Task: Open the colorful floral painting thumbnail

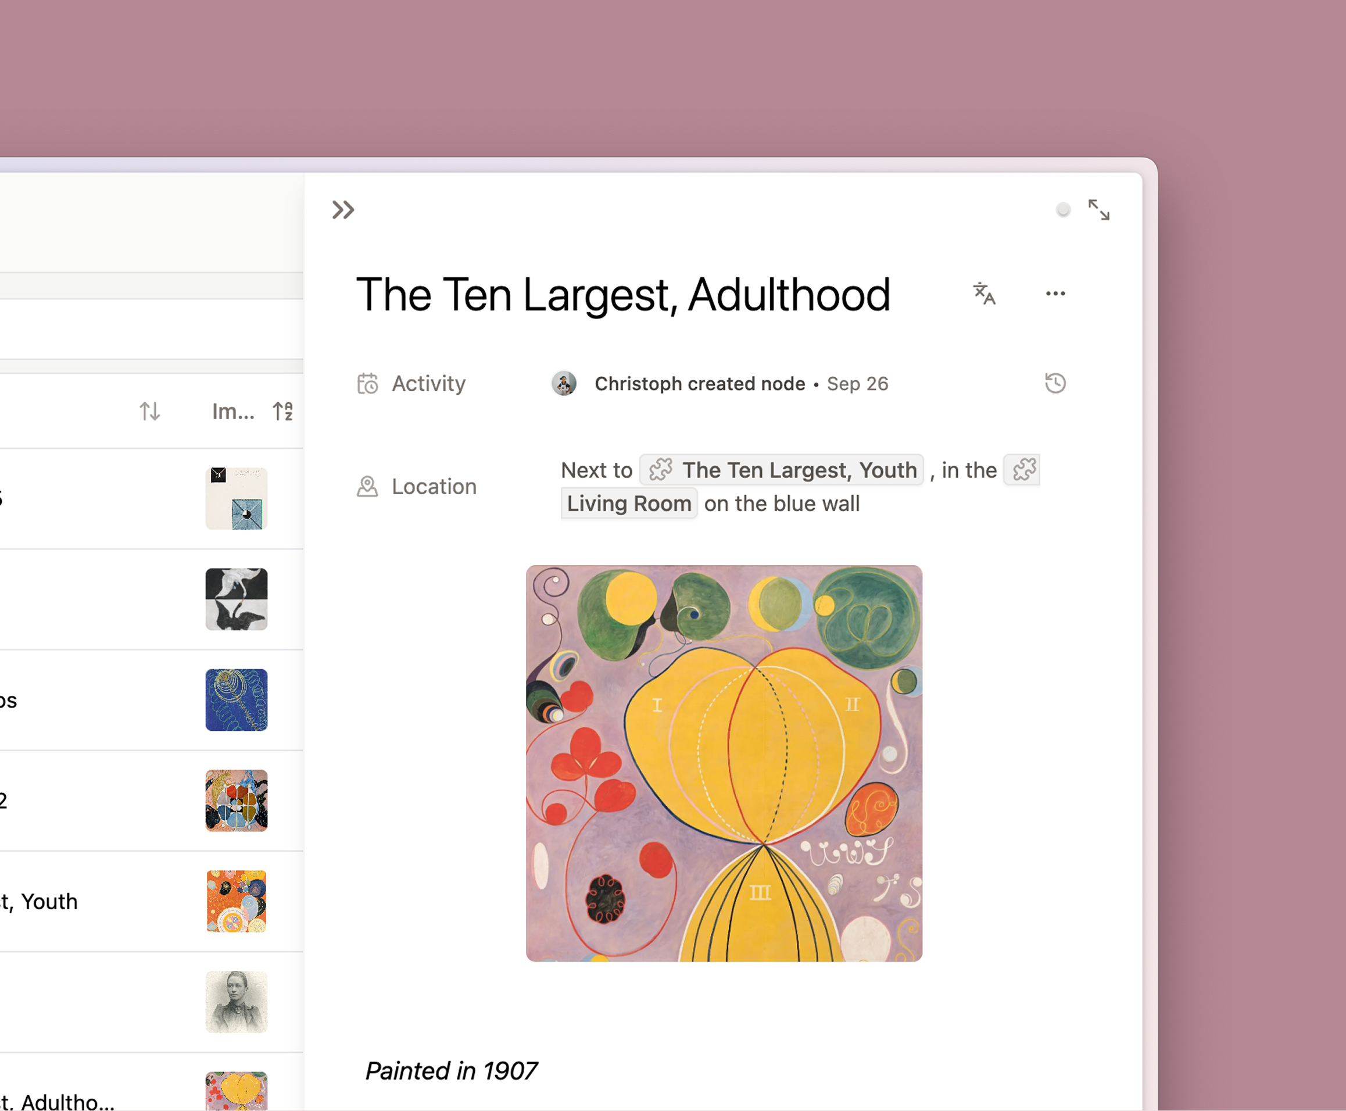Action: click(x=237, y=801)
